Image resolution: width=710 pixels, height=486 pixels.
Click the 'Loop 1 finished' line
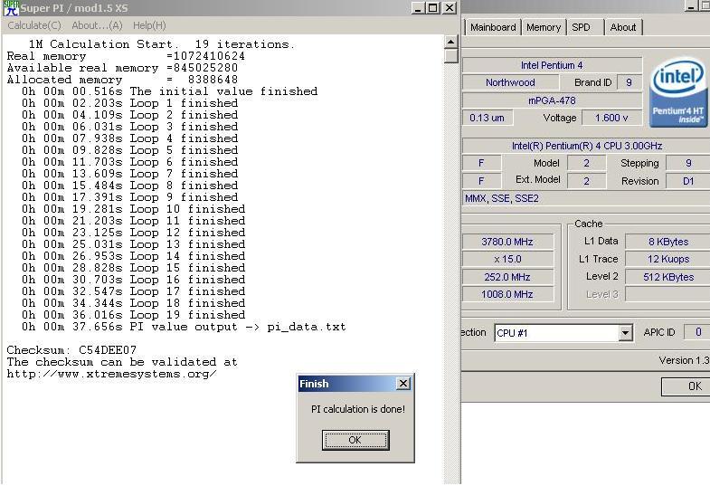tap(129, 103)
